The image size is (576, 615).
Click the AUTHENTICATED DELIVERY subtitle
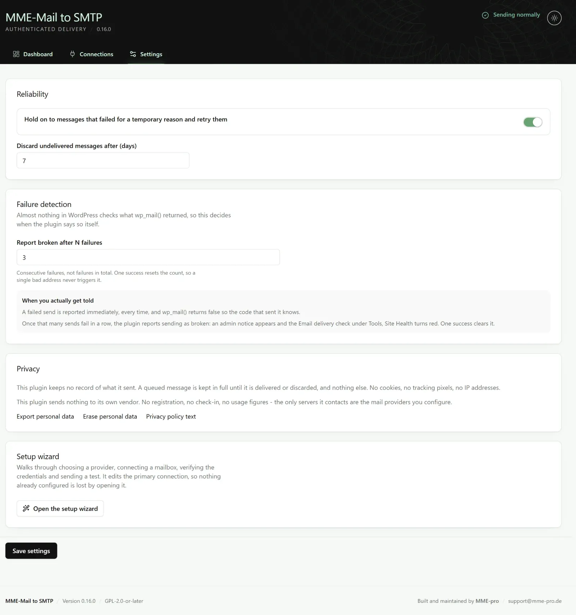pyautogui.click(x=46, y=29)
